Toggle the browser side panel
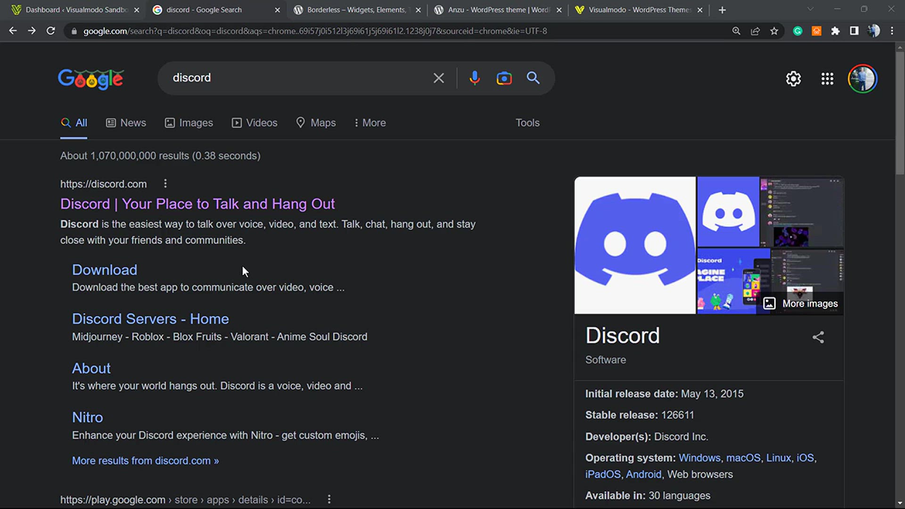 pyautogui.click(x=854, y=31)
